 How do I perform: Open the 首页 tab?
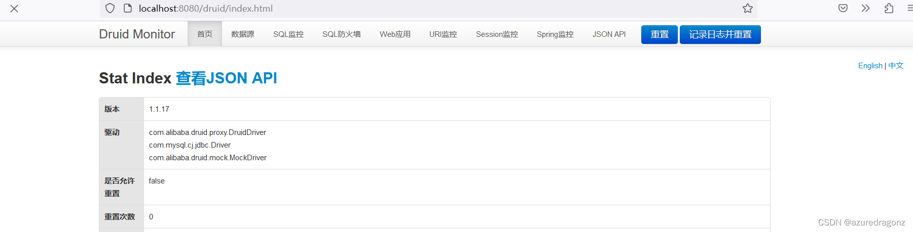(205, 34)
